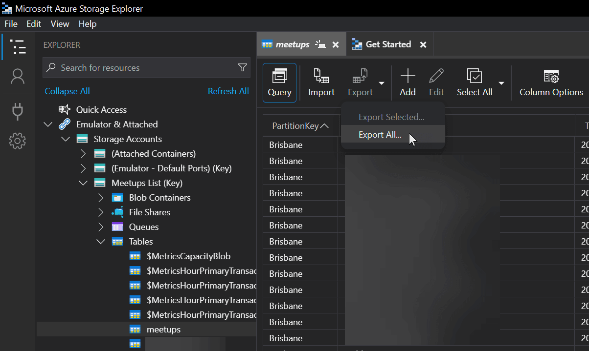
Task: Click the Select All toolbar button
Action: tap(475, 83)
